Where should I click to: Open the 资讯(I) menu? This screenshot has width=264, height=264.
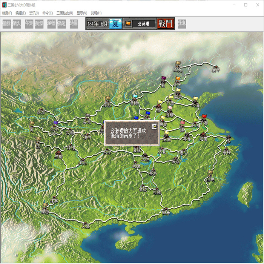[x=34, y=13]
